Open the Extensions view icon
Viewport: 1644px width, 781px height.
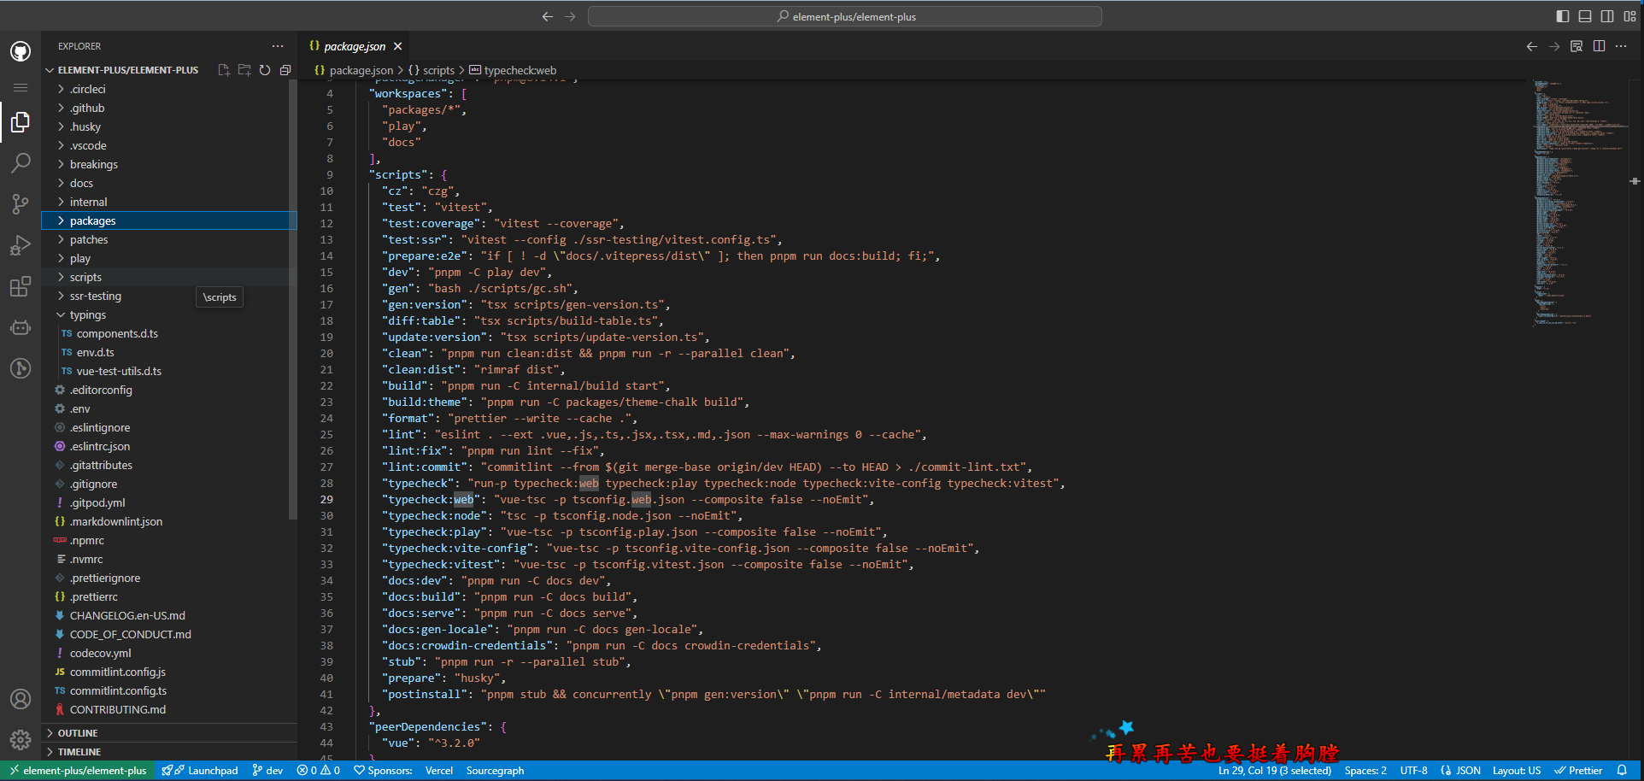[x=21, y=286]
